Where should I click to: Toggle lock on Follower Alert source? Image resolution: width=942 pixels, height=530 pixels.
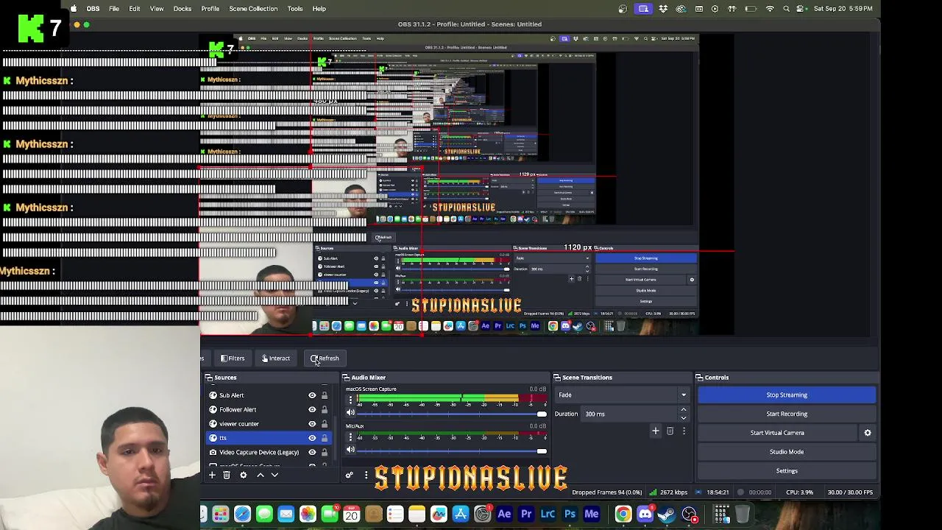324,409
